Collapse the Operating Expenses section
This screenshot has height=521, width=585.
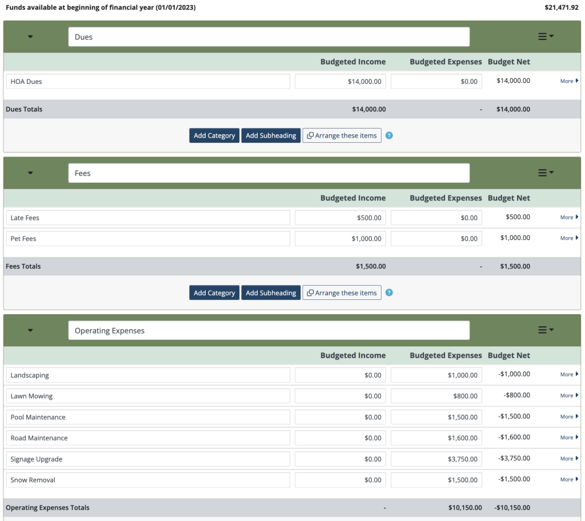click(x=30, y=330)
